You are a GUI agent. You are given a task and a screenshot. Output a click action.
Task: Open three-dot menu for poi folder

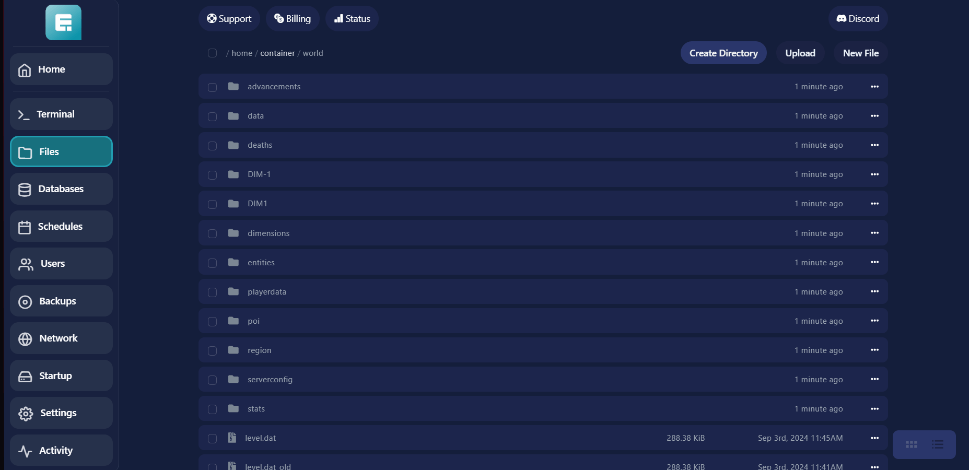coord(874,321)
